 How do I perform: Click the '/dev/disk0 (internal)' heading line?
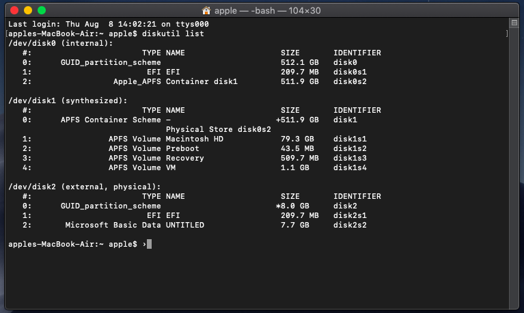(x=61, y=43)
